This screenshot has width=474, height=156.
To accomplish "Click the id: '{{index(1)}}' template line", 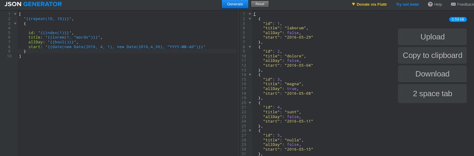I will coord(51,33).
